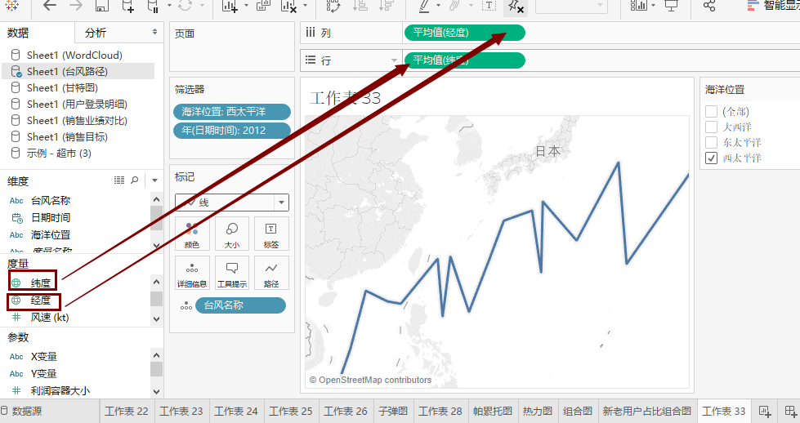Image resolution: width=800 pixels, height=423 pixels.
Task: Open the dimensions pane dropdown menu arrow
Action: click(154, 180)
